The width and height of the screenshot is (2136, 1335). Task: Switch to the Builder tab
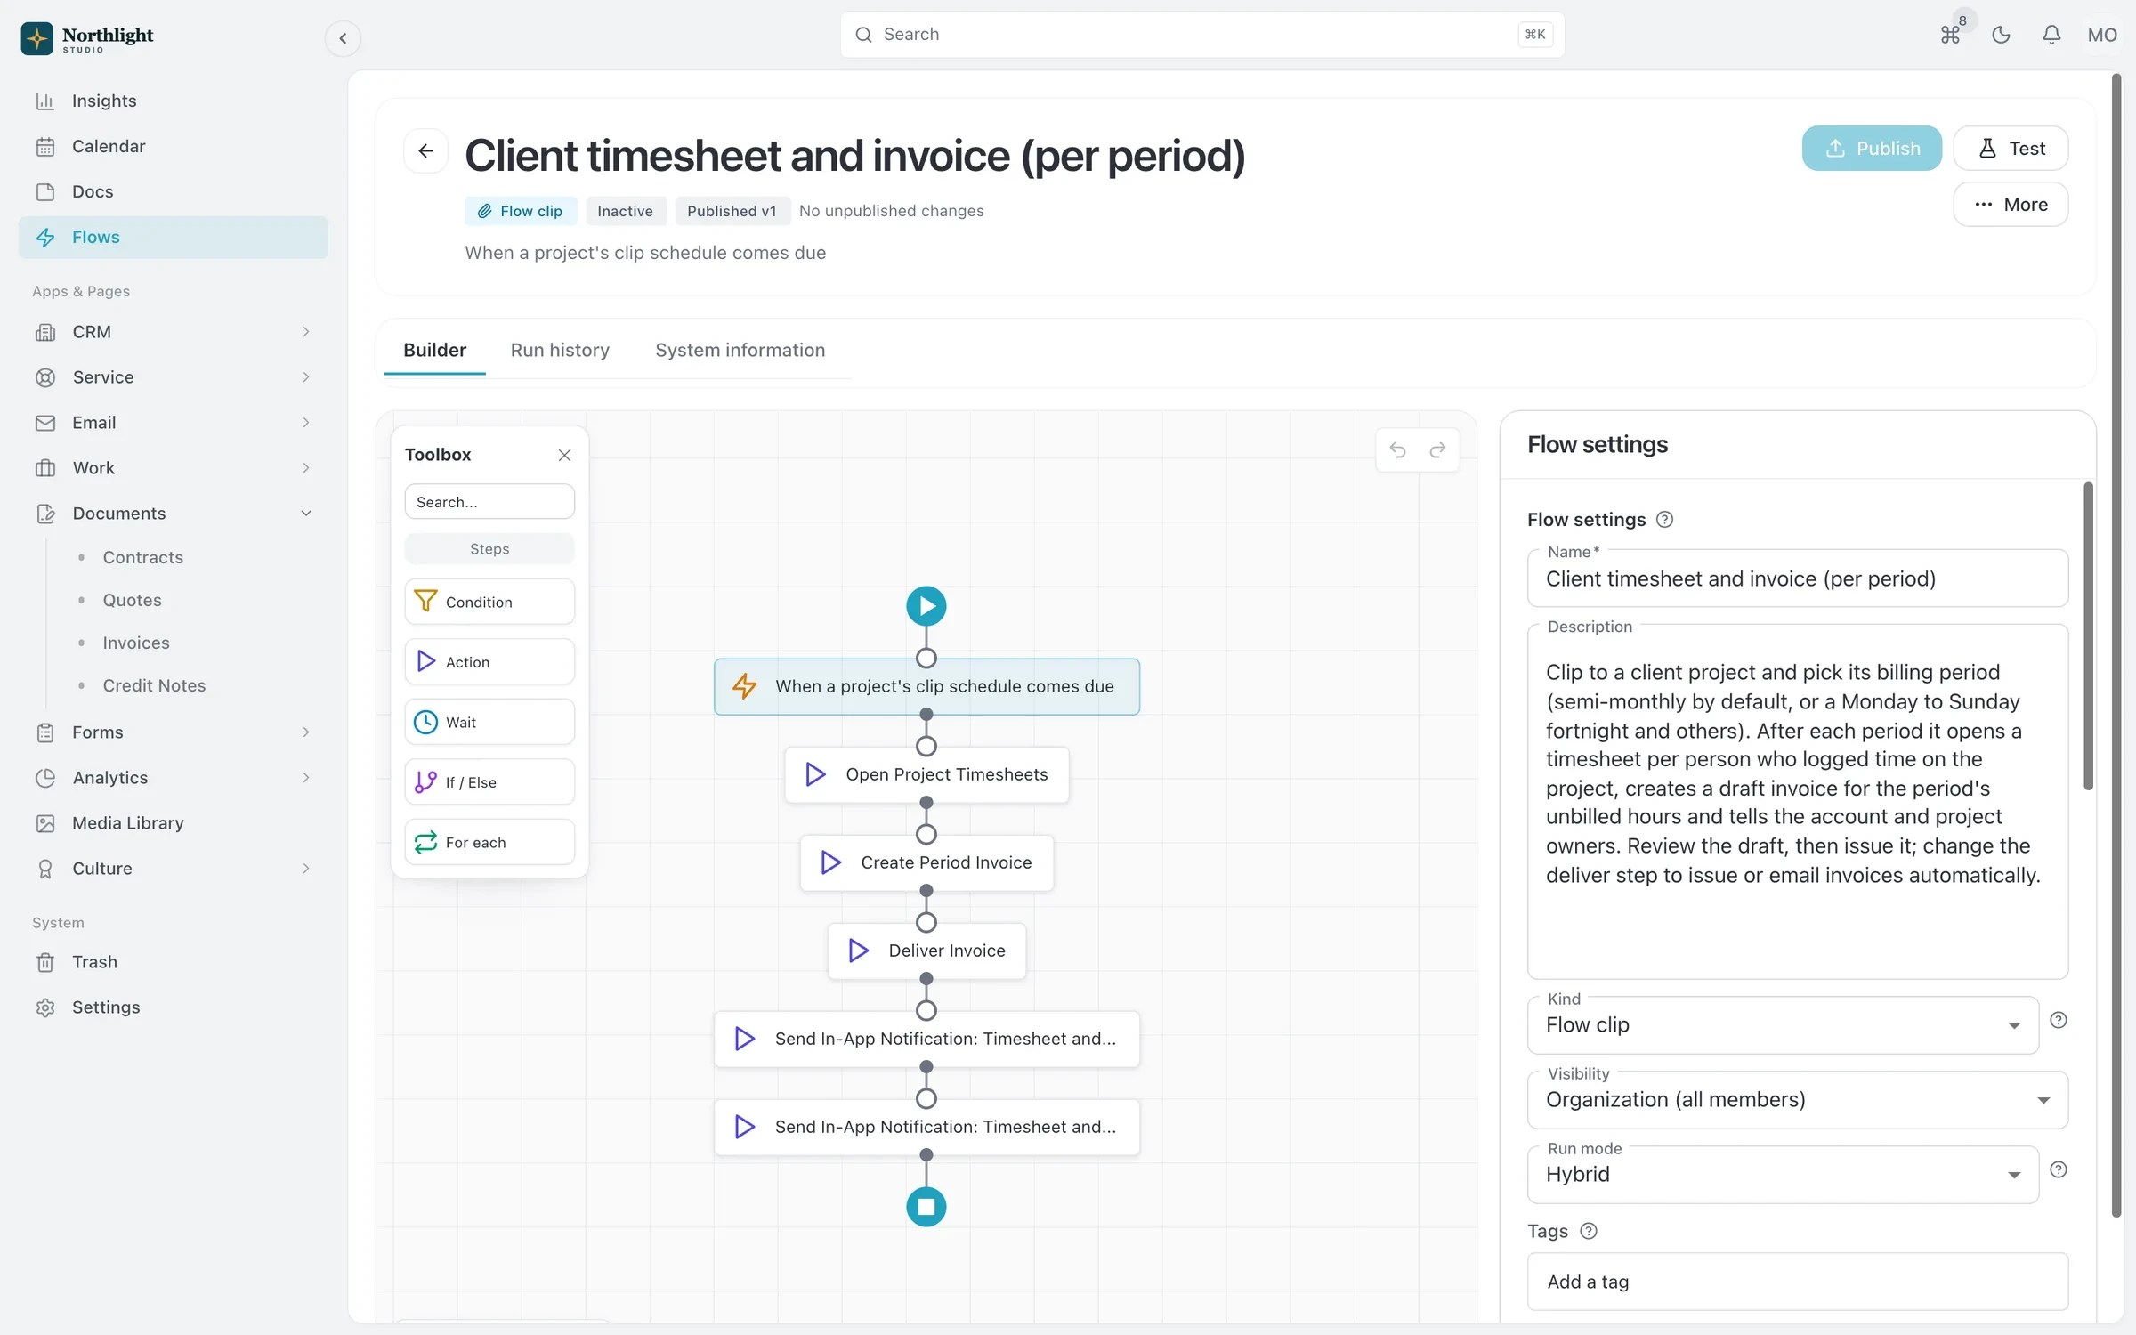click(434, 350)
